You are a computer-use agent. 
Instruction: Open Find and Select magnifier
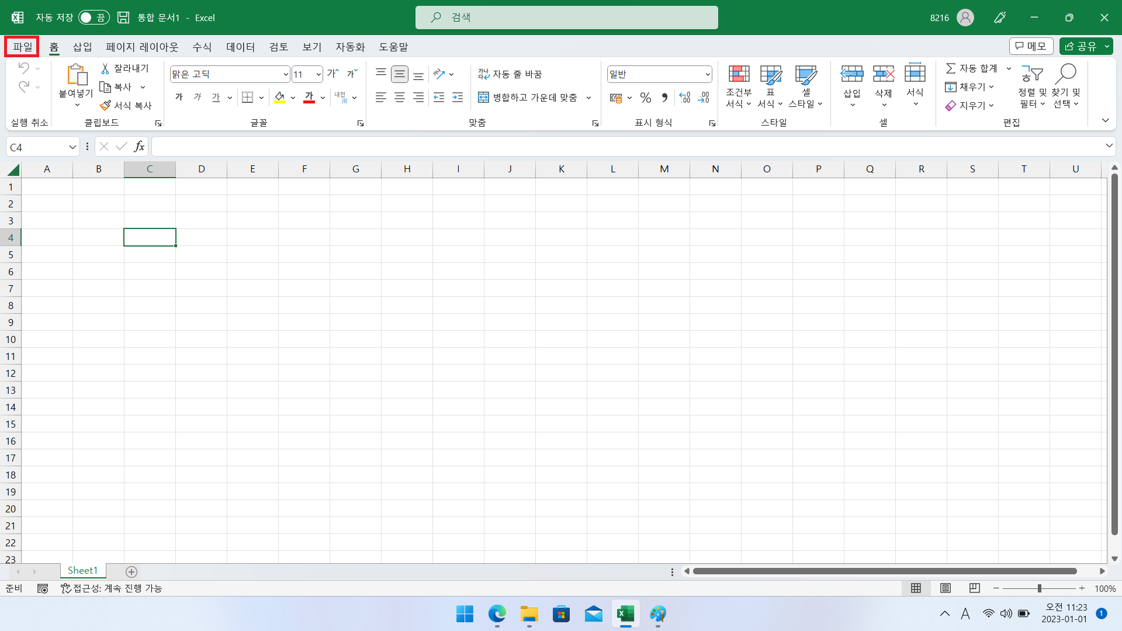click(1066, 75)
